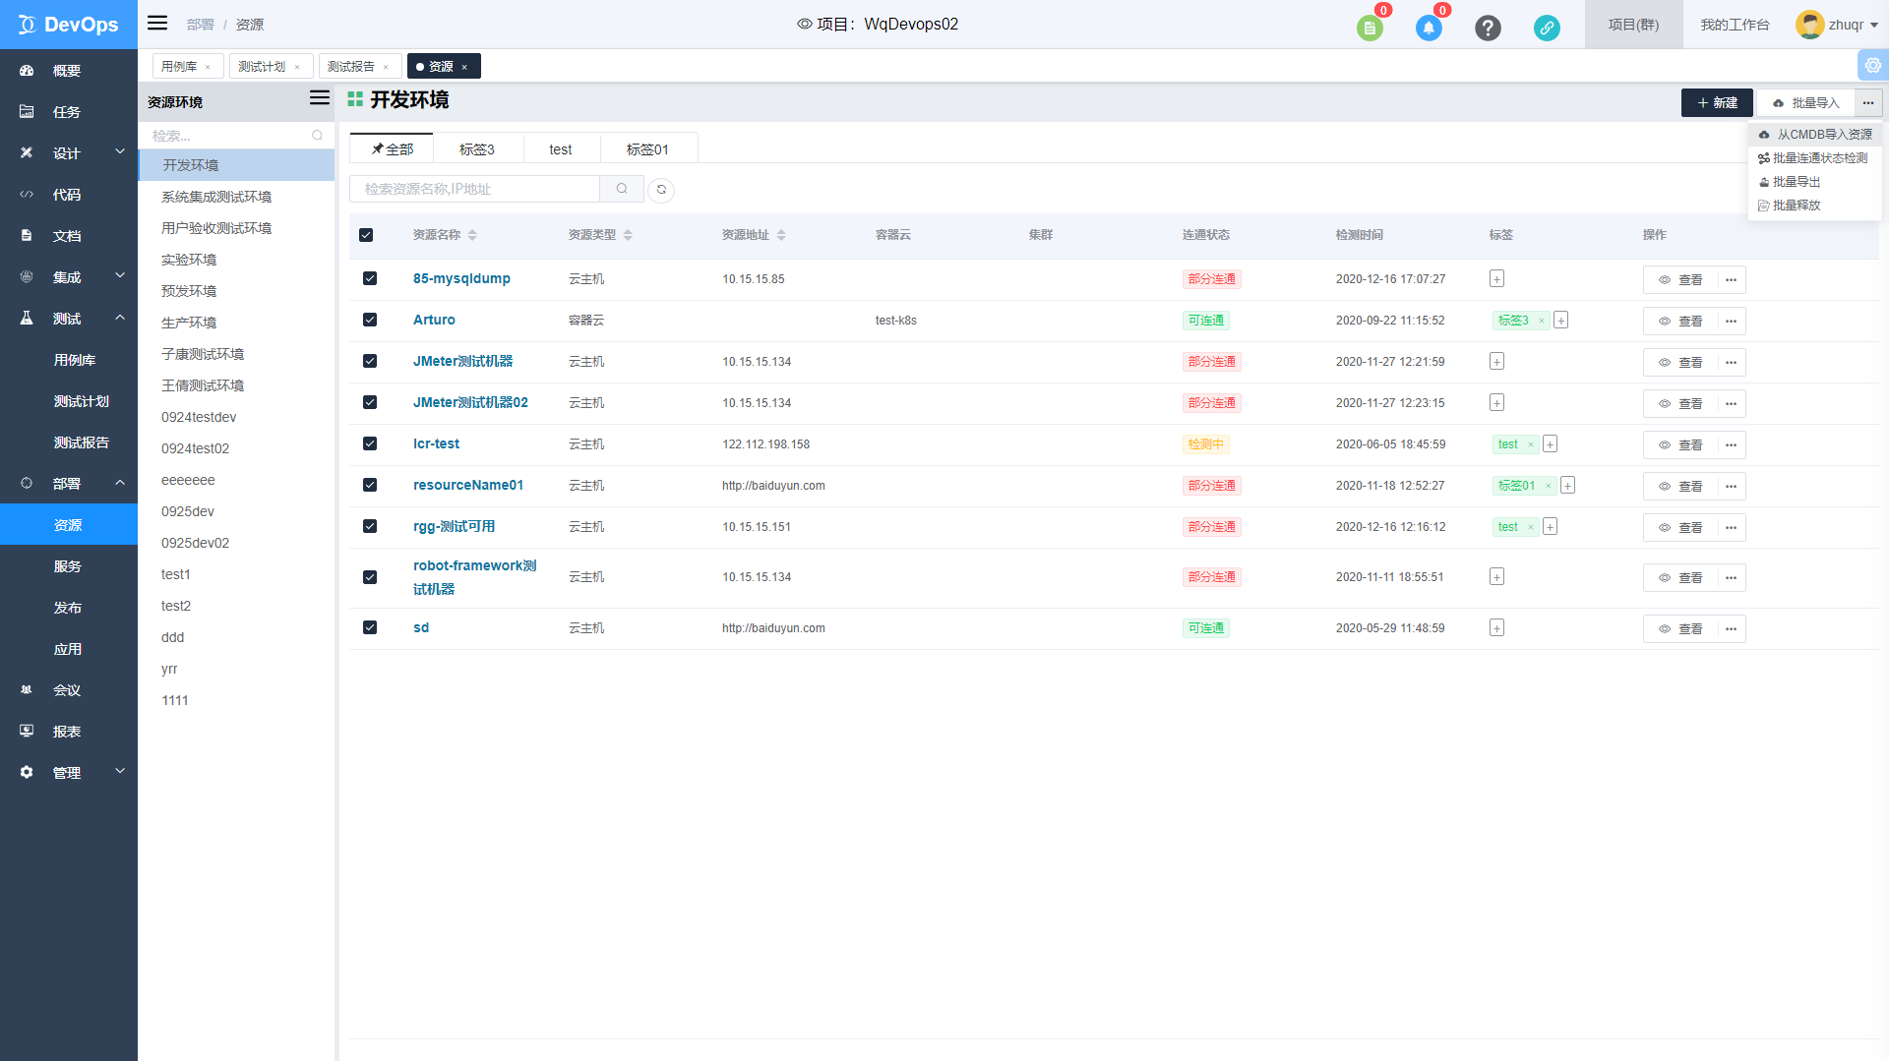Select 批量连通状态检测 menu entry

click(1815, 158)
